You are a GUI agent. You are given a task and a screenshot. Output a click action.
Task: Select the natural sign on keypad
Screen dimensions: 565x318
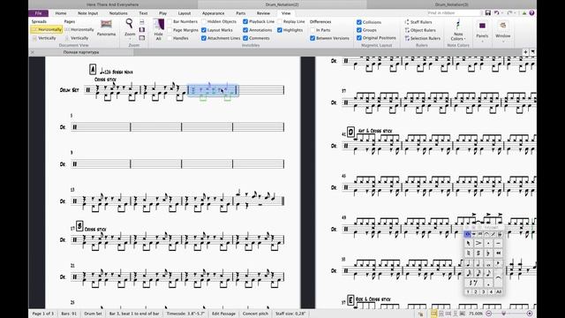coord(469,254)
